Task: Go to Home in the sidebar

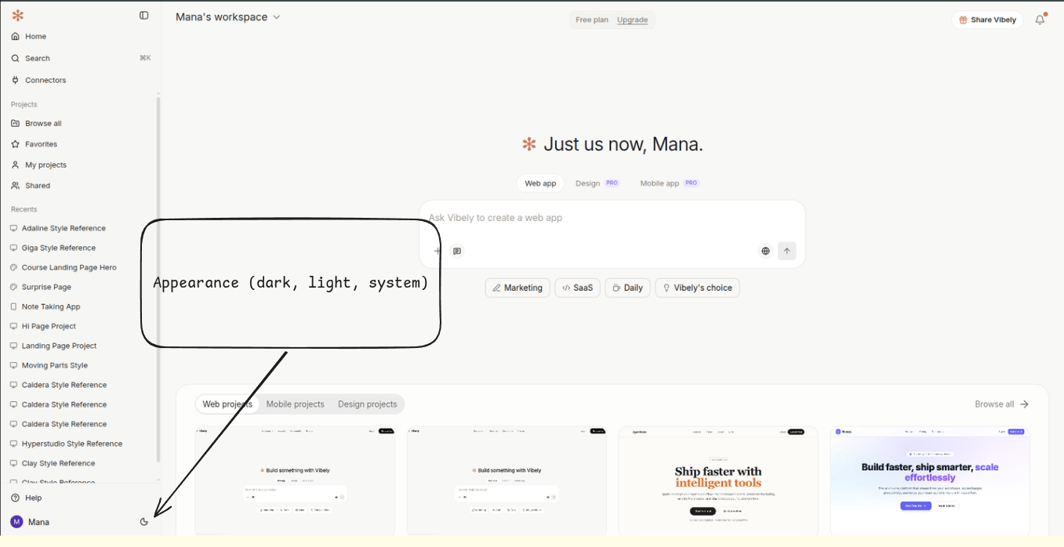Action: point(35,37)
